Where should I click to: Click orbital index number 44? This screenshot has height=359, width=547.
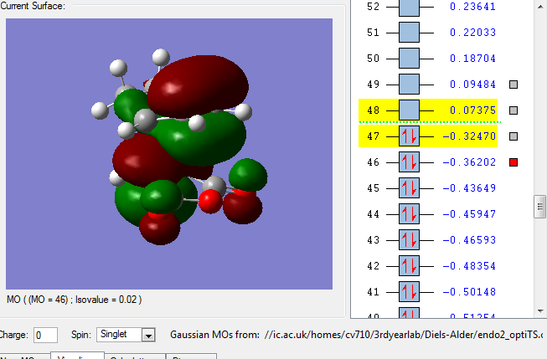(373, 213)
